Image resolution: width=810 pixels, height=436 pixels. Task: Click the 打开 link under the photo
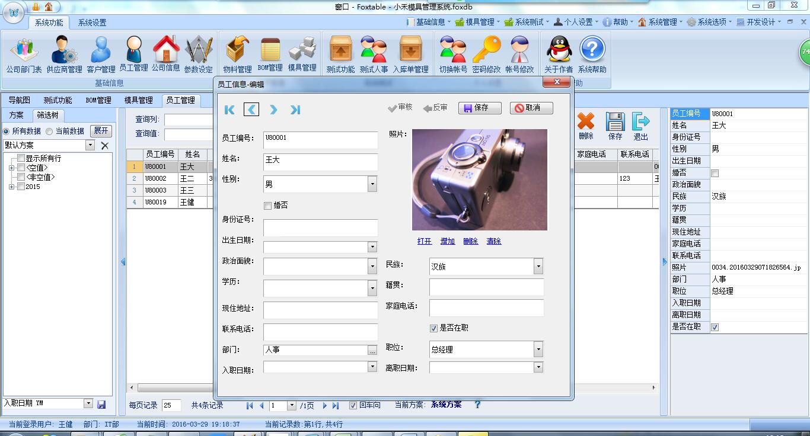pos(424,241)
